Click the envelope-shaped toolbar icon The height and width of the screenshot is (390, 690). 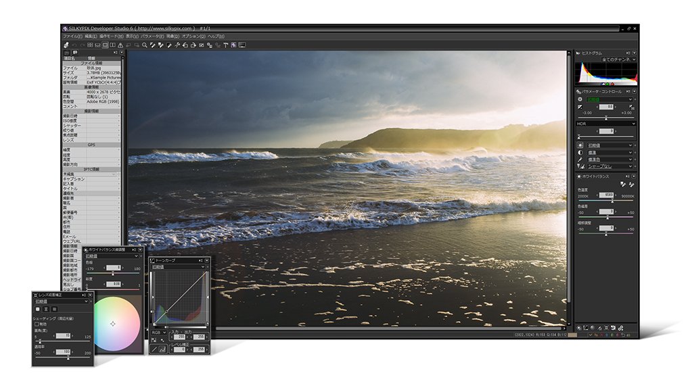(202, 45)
